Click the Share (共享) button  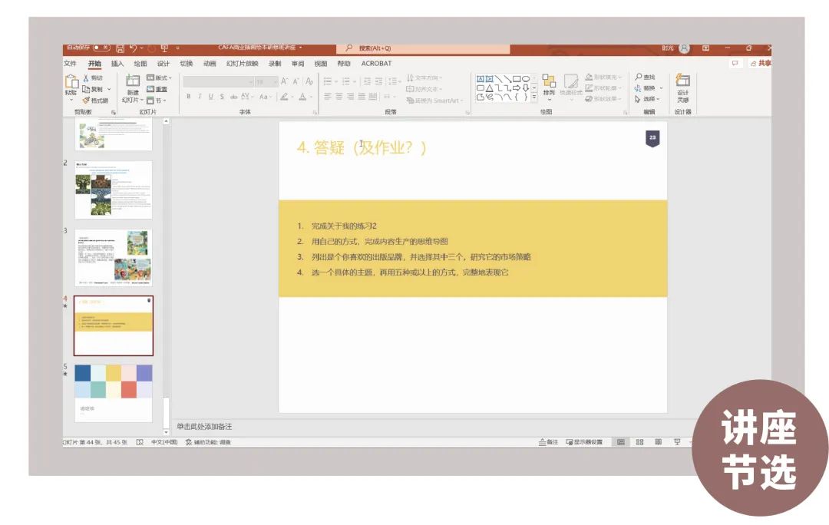click(760, 64)
